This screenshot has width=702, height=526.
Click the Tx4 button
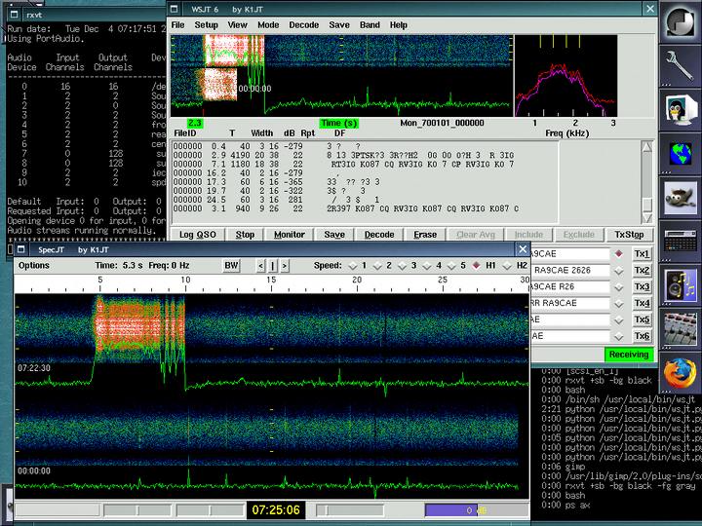tap(642, 304)
